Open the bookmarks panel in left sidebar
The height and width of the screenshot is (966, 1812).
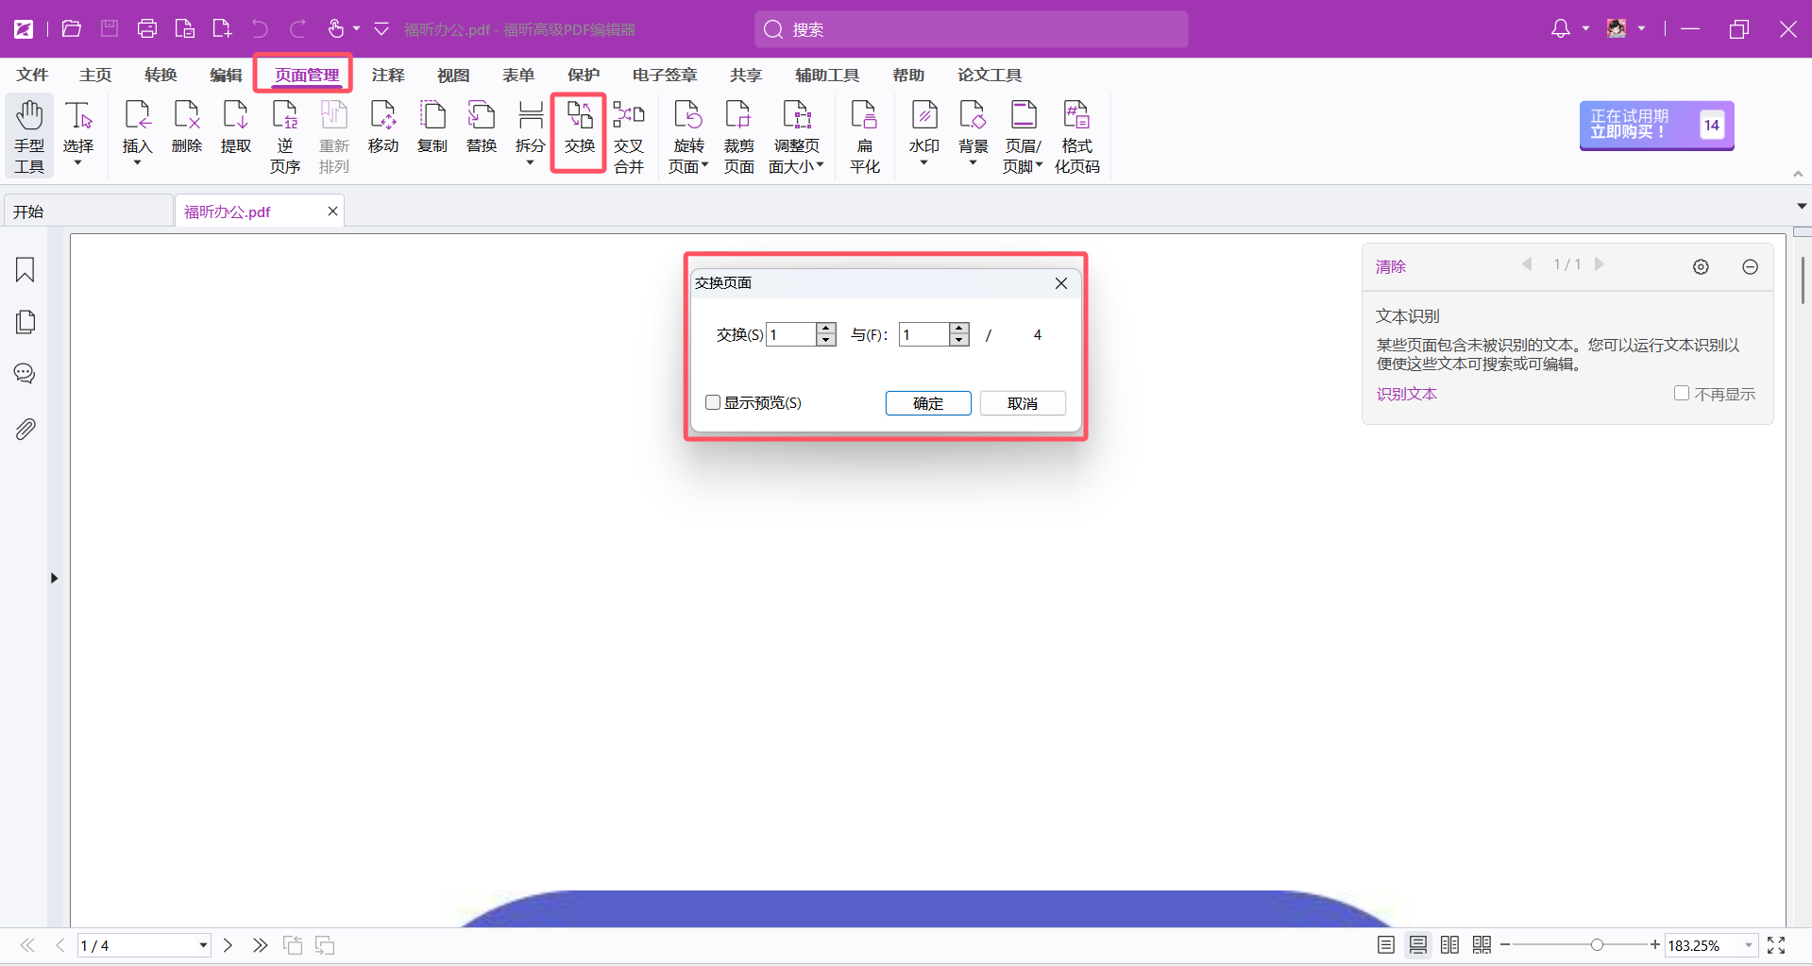tap(25, 270)
